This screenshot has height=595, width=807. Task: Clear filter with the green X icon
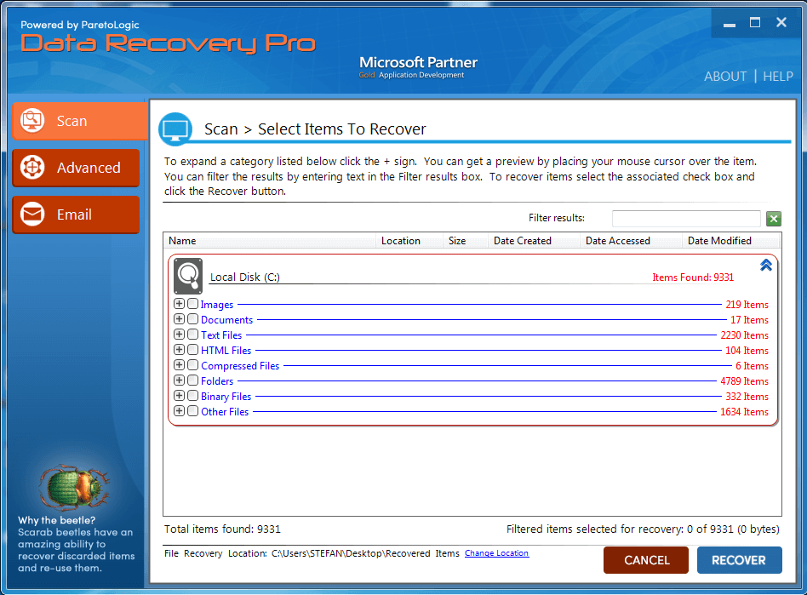coord(774,219)
